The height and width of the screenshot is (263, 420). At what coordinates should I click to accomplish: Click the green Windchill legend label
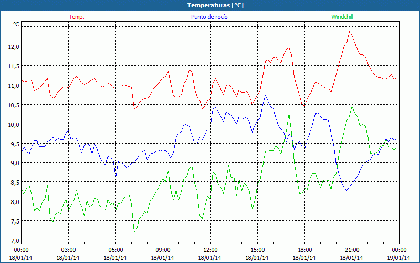[342, 17]
